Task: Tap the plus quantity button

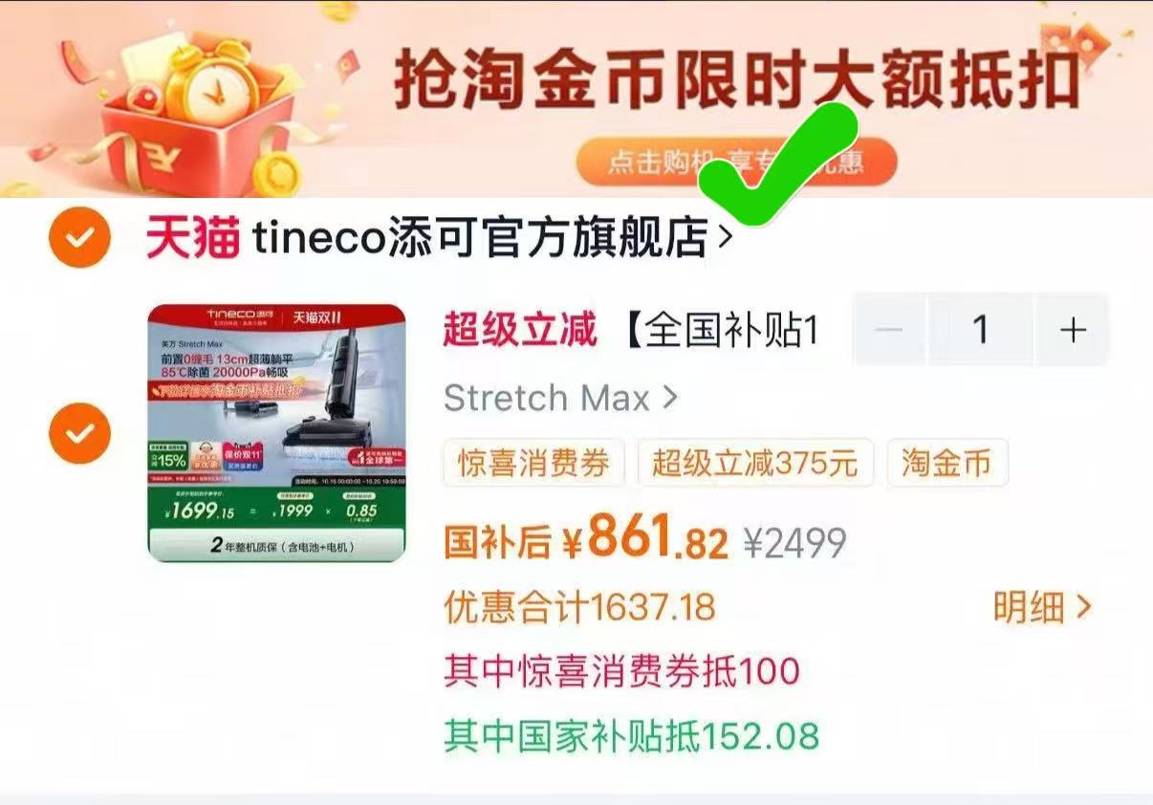Action: tap(1073, 330)
